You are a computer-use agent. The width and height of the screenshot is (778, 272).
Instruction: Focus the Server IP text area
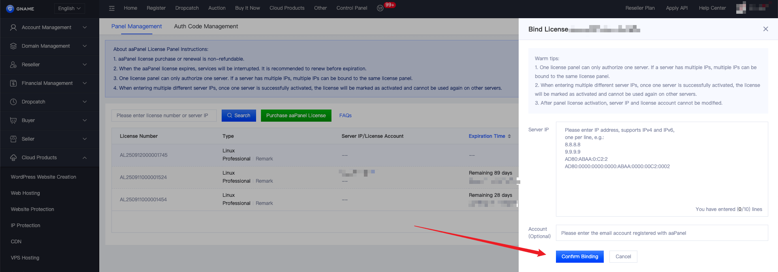[x=662, y=169]
